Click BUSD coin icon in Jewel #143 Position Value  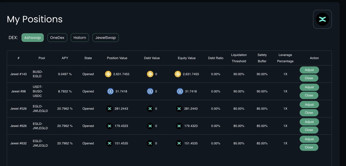[x=108, y=74]
